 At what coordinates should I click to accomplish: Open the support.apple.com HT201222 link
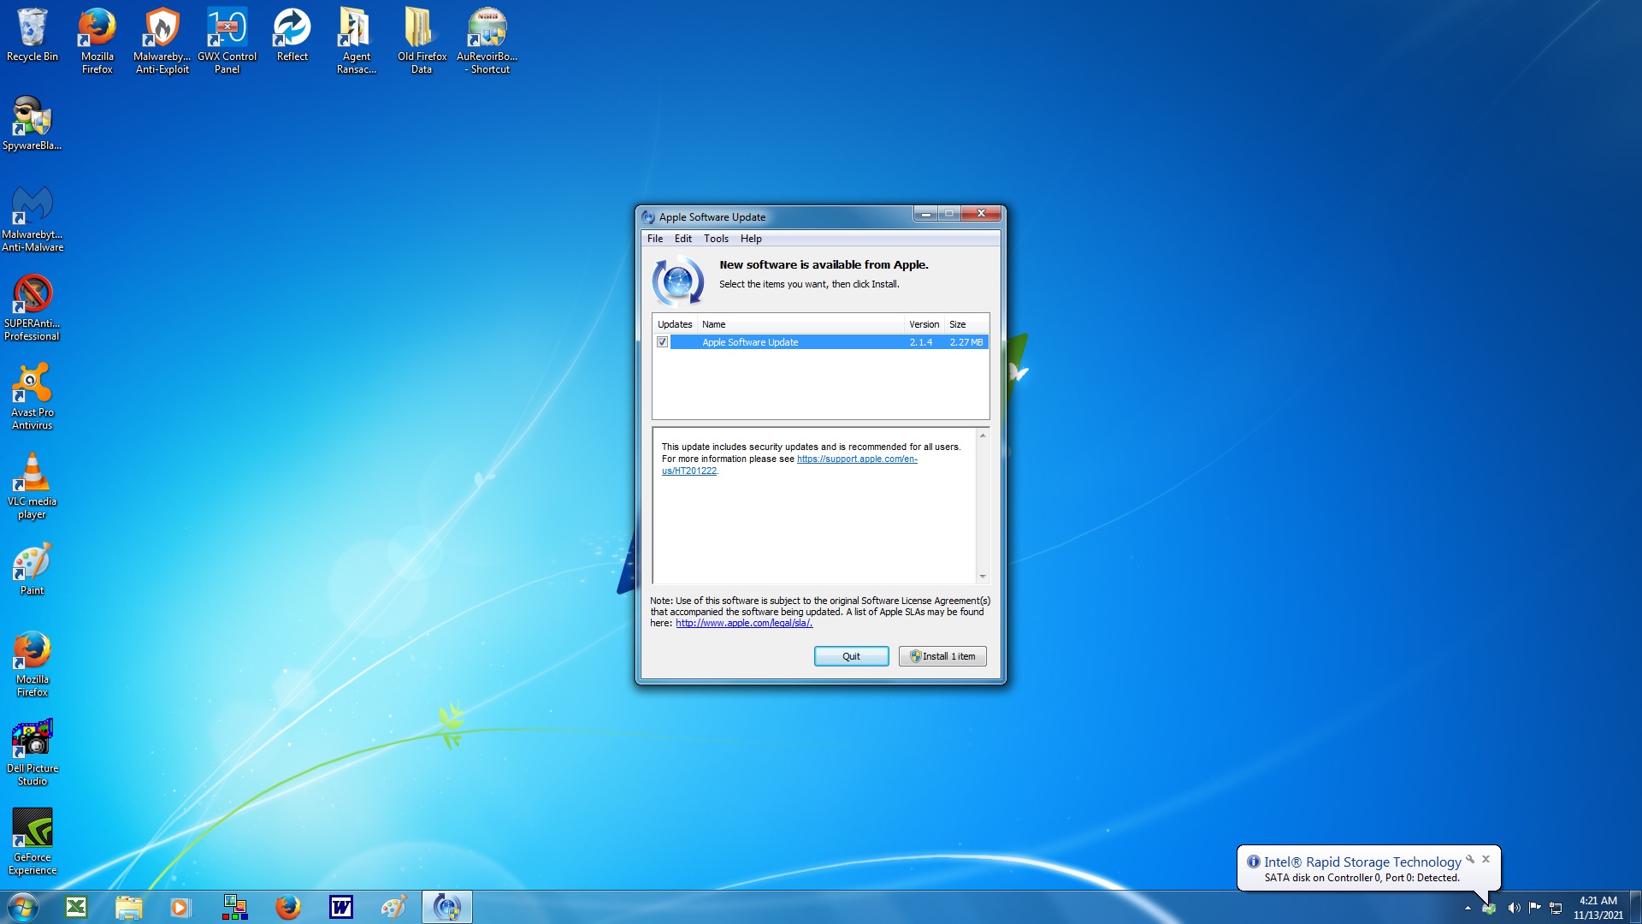click(x=789, y=465)
